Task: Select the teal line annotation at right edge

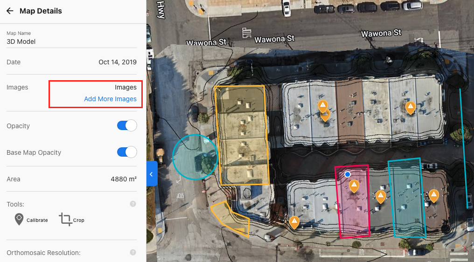Action: 463,148
